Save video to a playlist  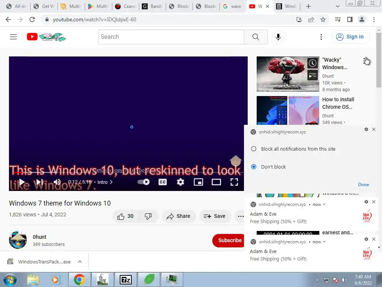click(215, 216)
